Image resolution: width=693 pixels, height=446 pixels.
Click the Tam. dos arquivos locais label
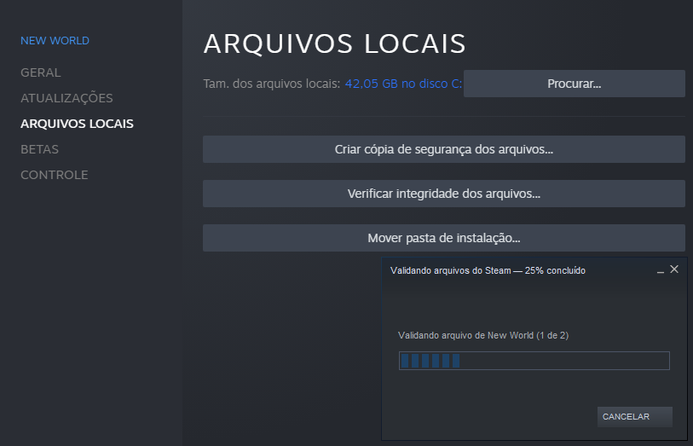[272, 84]
